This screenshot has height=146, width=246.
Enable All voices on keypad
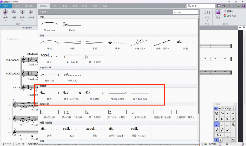point(233,140)
